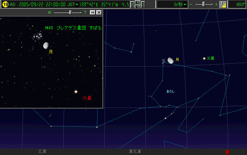The height and width of the screenshot is (155, 247).
Task: Click the plus sign beside speed slider
Action: coord(216,5)
